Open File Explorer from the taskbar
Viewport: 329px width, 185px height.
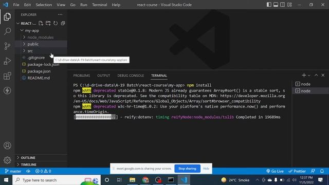click(133, 180)
